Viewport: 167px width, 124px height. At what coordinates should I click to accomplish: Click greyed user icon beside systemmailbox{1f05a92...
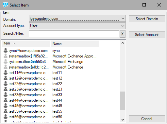click(6, 56)
